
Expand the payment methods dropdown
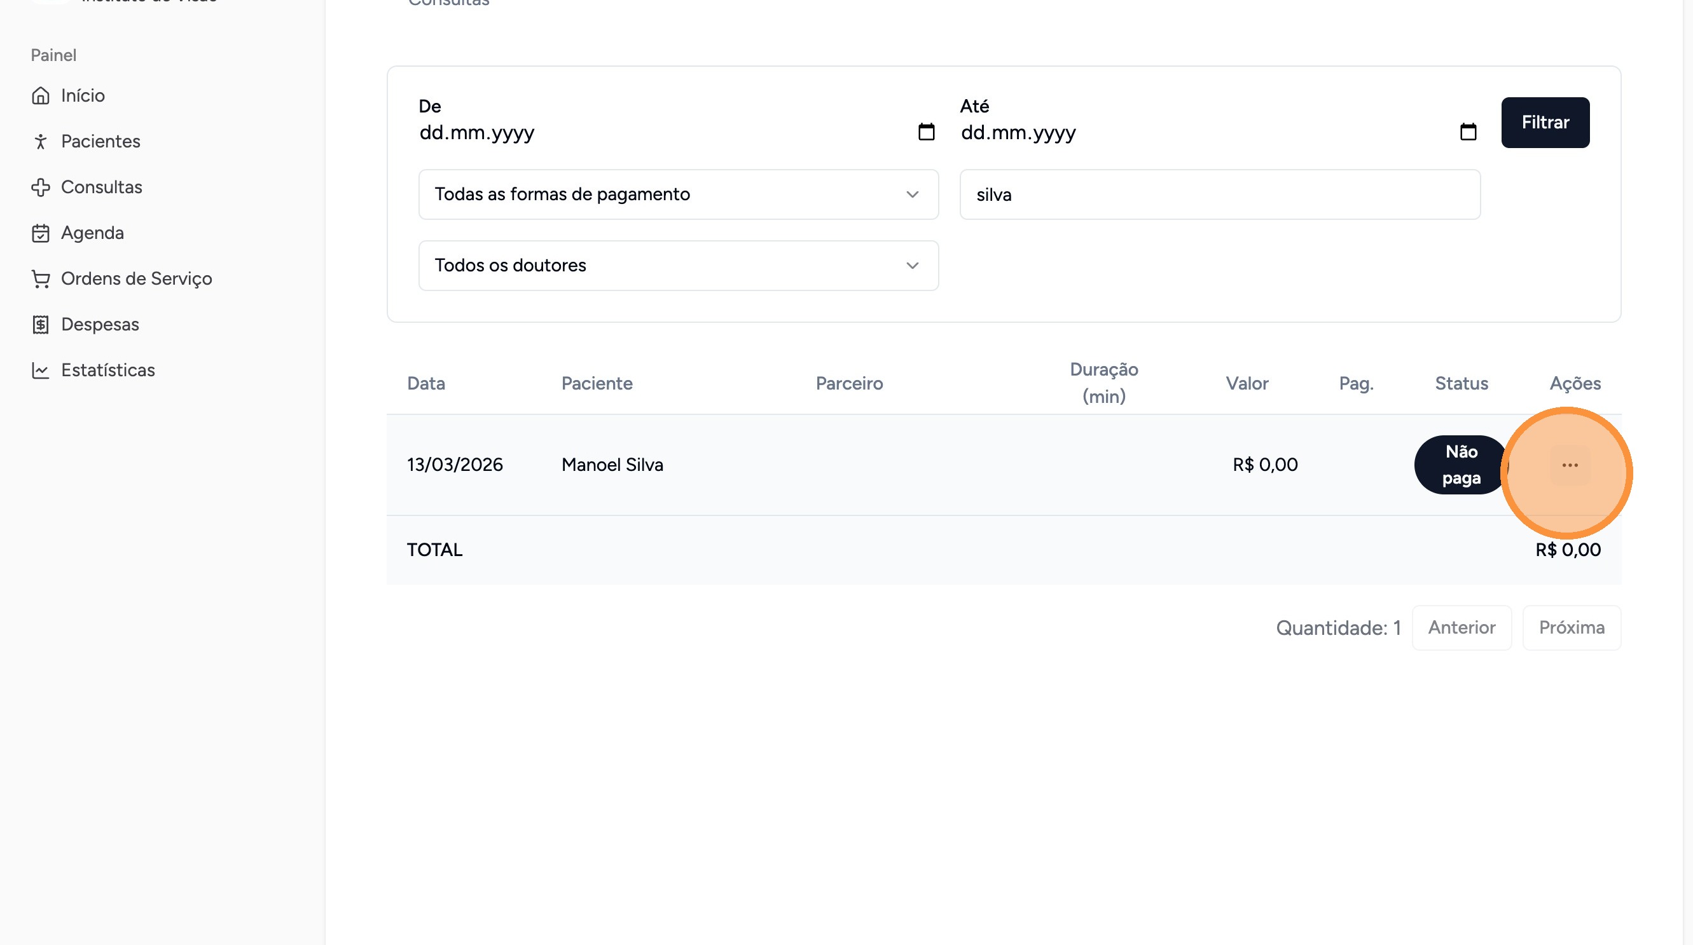pyautogui.click(x=678, y=194)
